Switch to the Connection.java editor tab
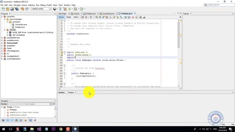Image resolution: width=235 pixels, height=132 pixels. pyautogui.click(x=108, y=14)
